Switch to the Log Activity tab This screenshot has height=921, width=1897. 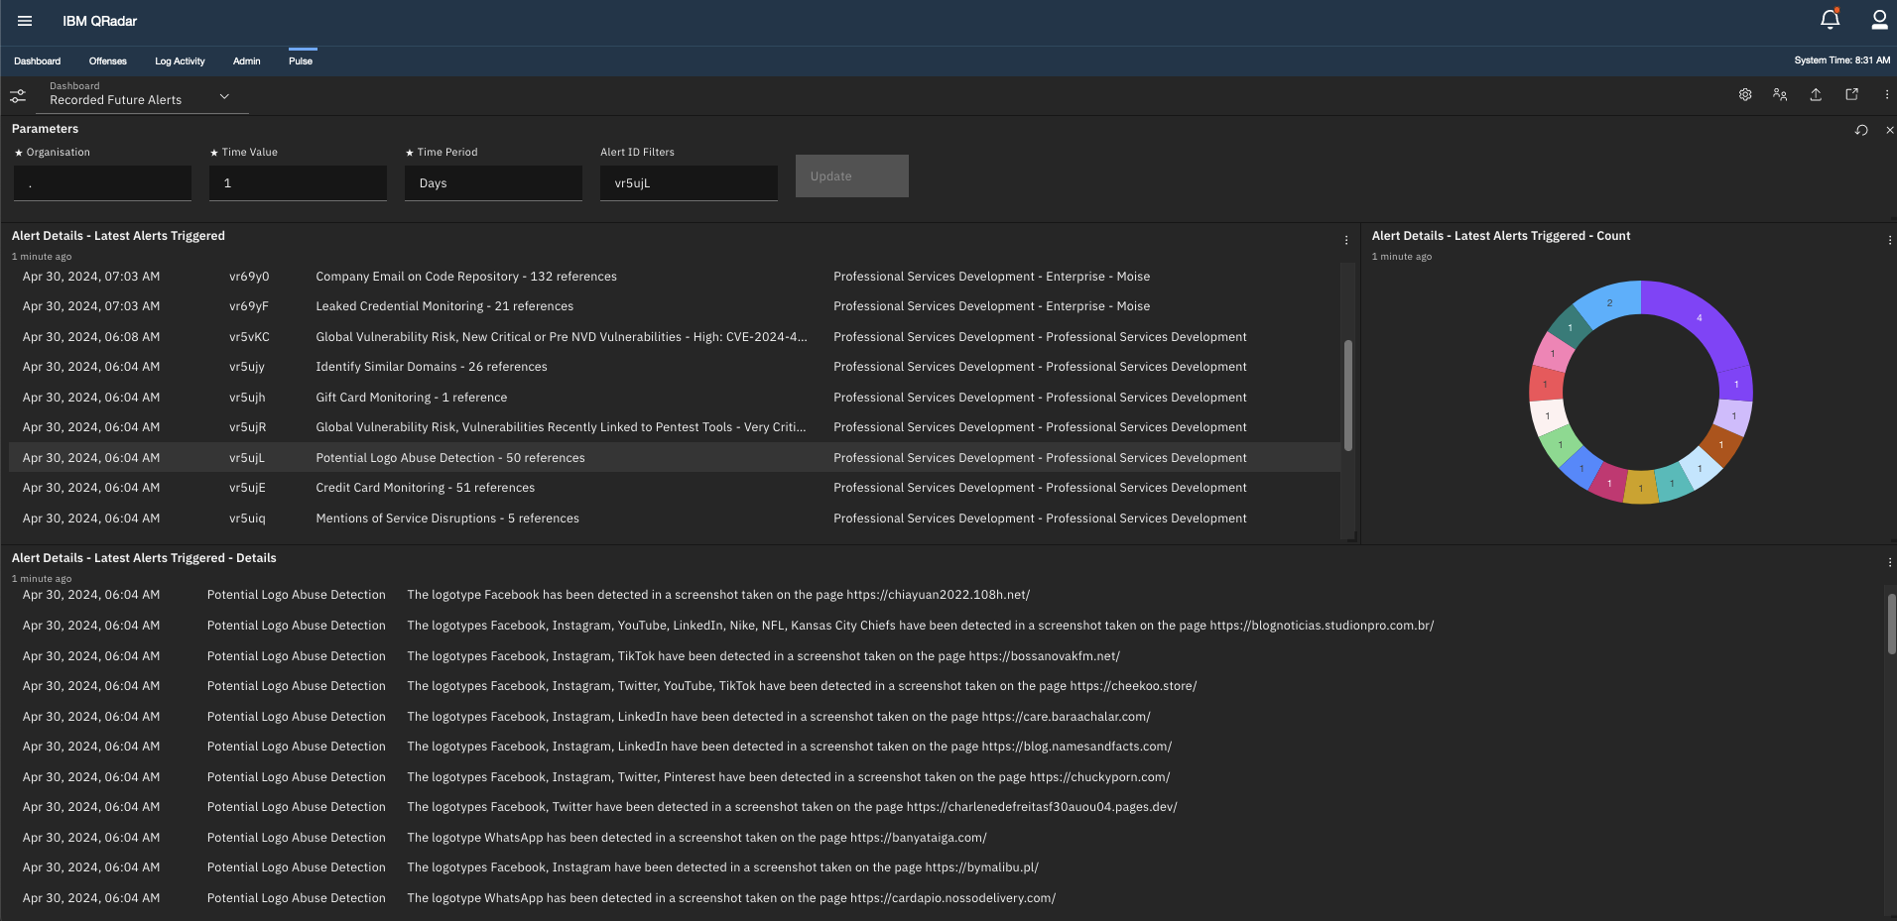click(180, 61)
